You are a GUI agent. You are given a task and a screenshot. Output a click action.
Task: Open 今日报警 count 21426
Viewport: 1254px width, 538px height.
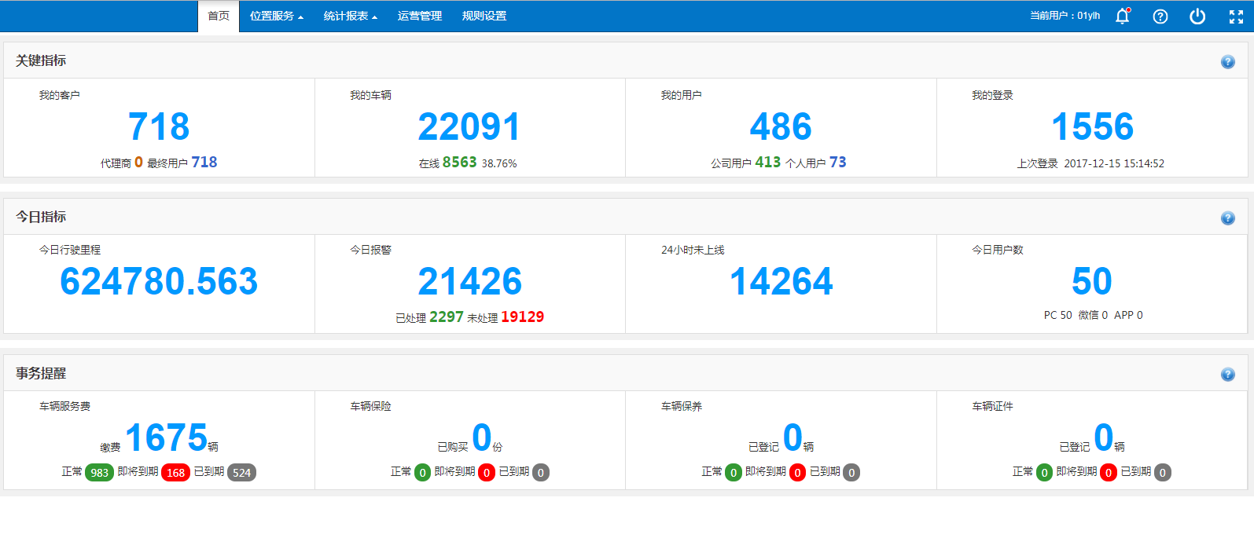470,281
